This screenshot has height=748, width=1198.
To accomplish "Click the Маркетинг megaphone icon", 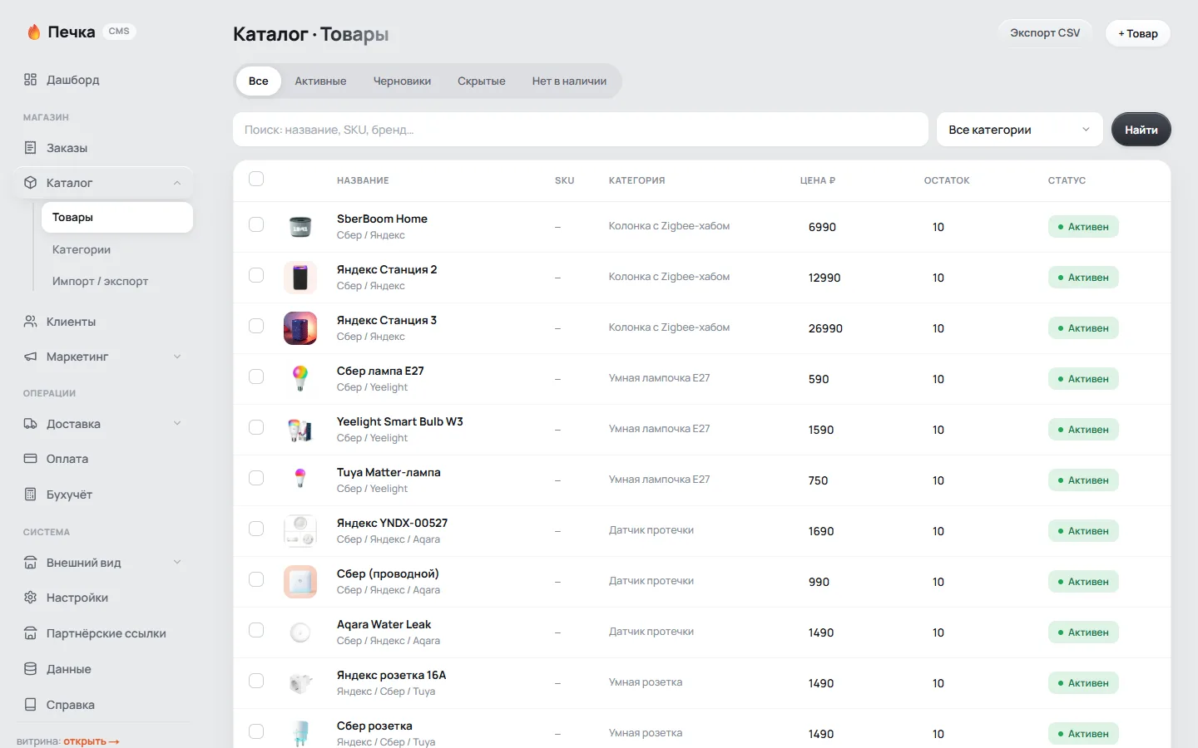I will point(31,357).
